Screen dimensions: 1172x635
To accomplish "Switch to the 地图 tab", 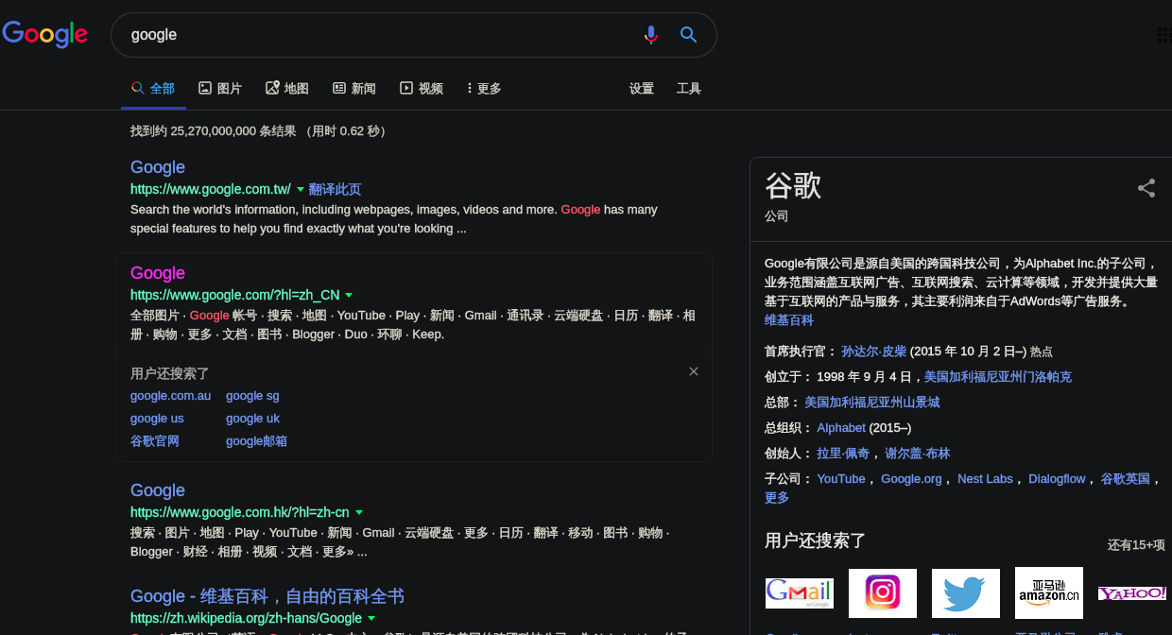I will point(287,88).
